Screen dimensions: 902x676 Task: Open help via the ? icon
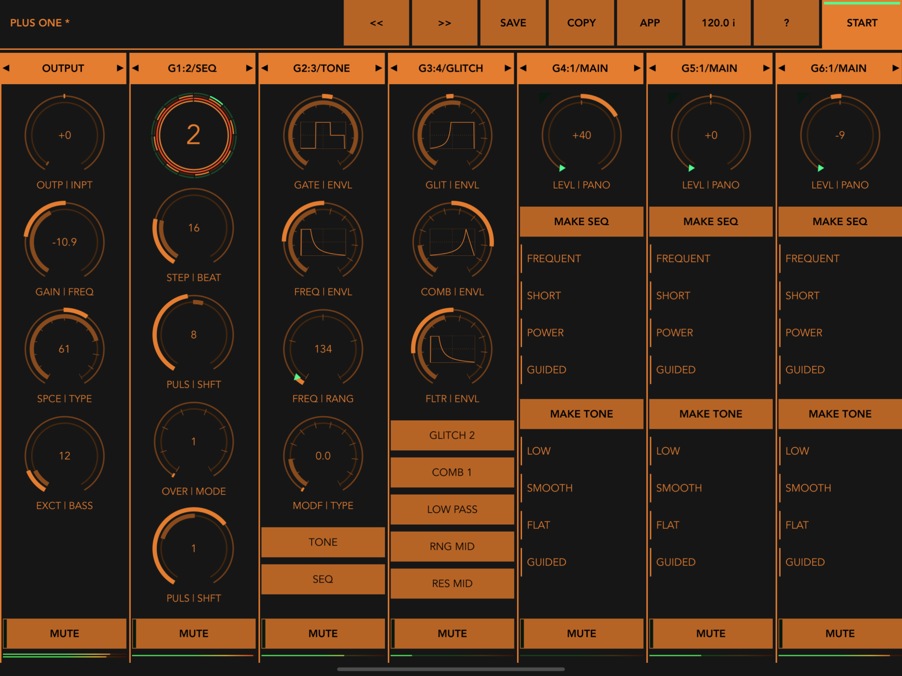click(786, 23)
